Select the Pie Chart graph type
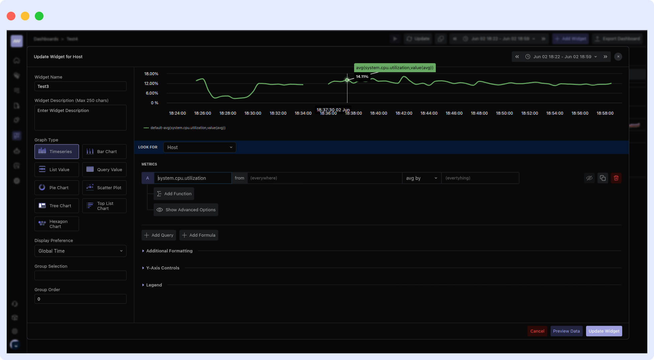 pos(57,188)
